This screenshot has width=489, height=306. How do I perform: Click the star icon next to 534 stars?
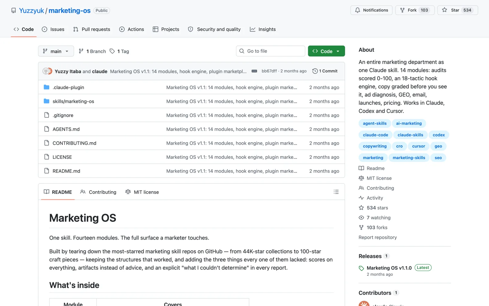tap(361, 208)
